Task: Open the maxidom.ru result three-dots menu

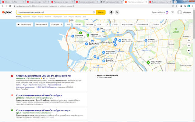Action: point(47,78)
